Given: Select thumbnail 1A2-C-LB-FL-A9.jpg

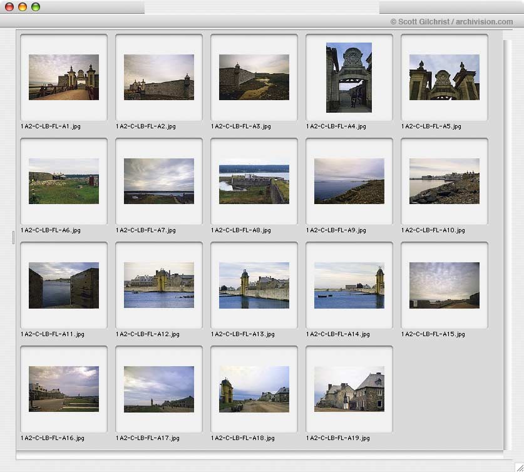Looking at the screenshot, I should point(349,181).
